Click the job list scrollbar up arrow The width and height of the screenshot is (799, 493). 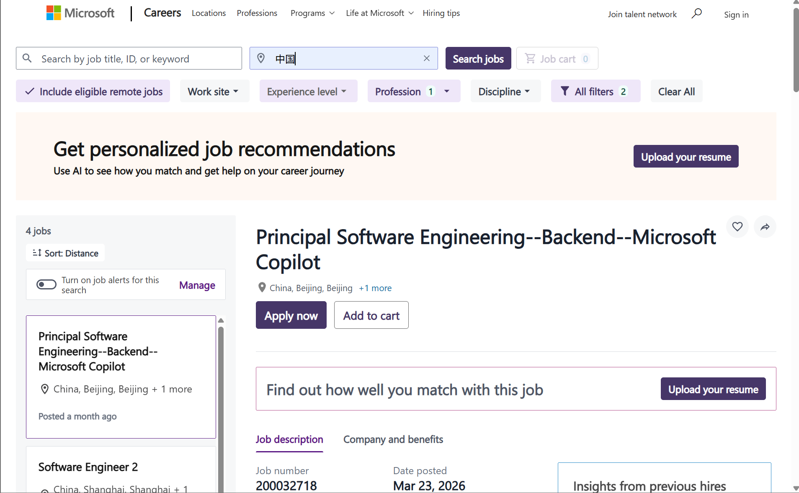pos(221,320)
